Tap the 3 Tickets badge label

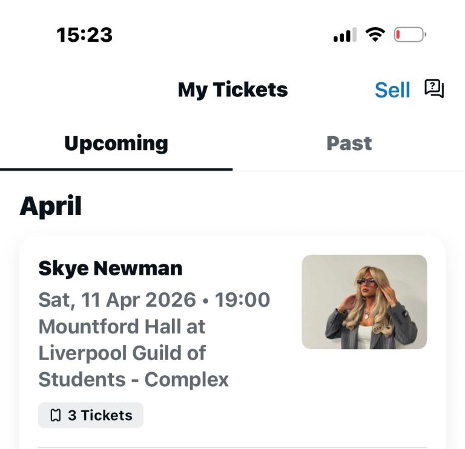(x=100, y=415)
